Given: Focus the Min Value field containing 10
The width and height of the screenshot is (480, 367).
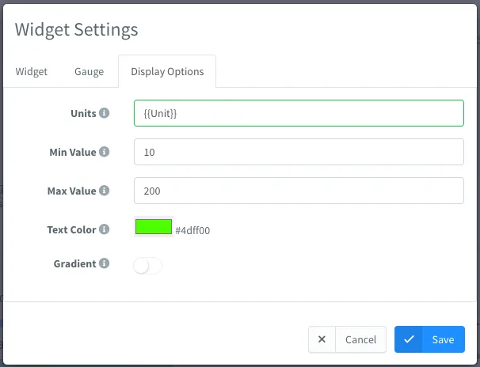Looking at the screenshot, I should (x=299, y=152).
